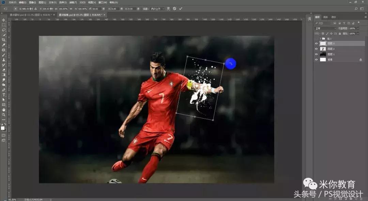The width and height of the screenshot is (368, 201).
Task: Expand the 组 1 layer group
Action: pyautogui.click(x=320, y=38)
